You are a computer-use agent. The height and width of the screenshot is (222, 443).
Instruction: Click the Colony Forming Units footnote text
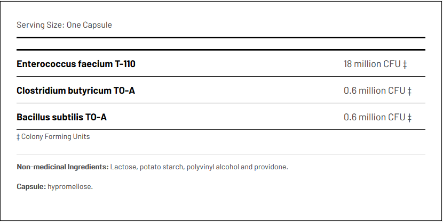pos(56,137)
